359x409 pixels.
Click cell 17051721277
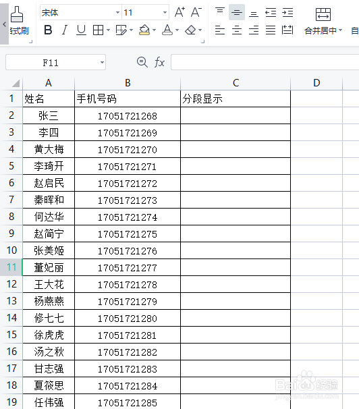point(128,268)
